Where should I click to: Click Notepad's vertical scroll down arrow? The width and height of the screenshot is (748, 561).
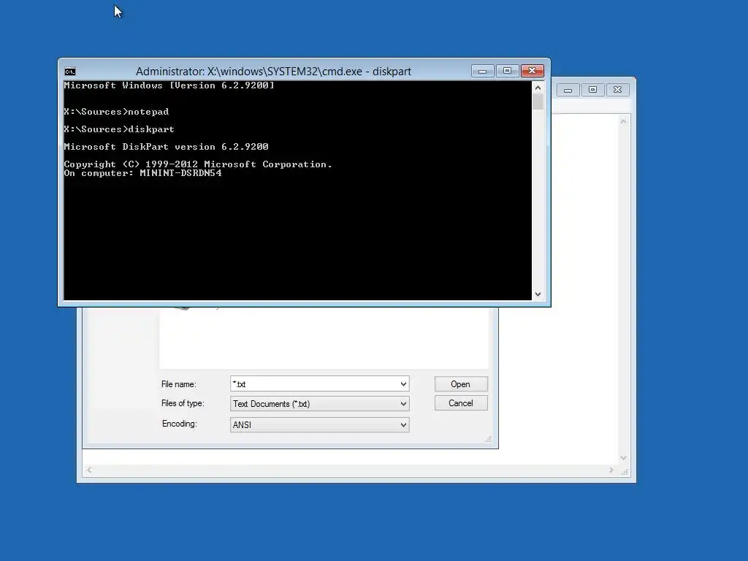623,458
